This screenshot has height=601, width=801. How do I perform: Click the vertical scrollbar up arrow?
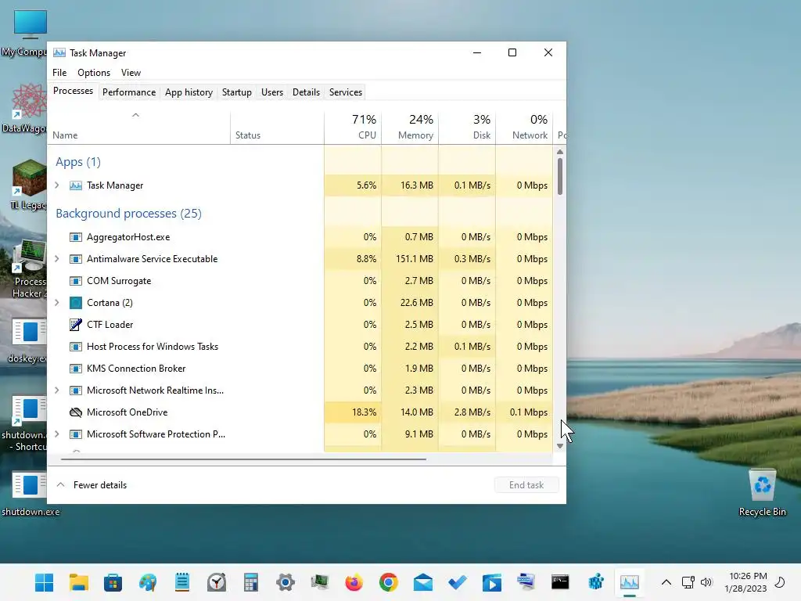(x=560, y=152)
